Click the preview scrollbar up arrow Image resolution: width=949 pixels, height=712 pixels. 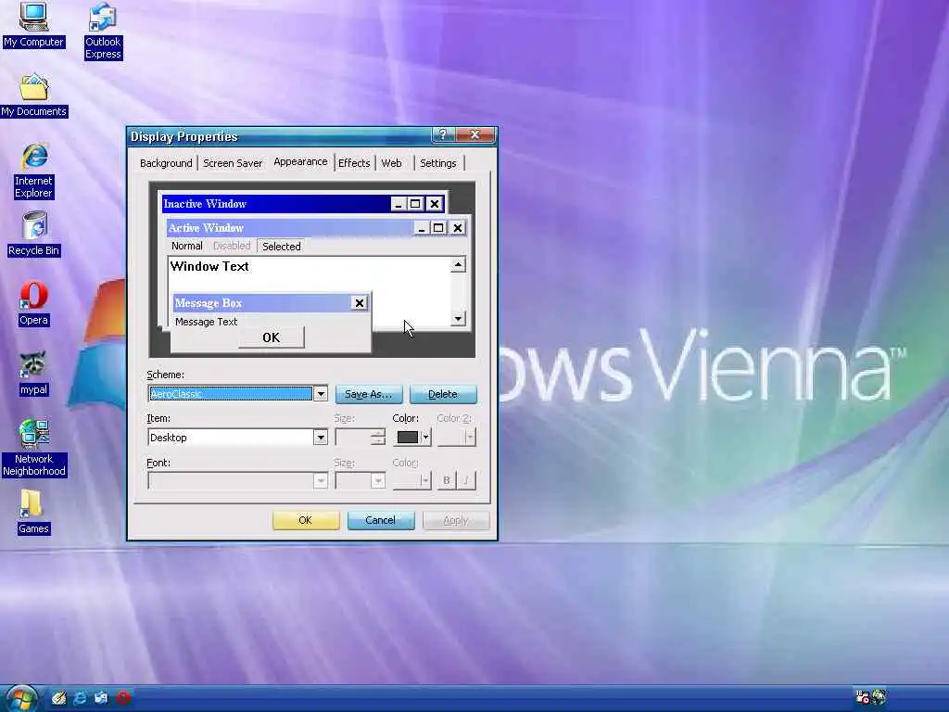(x=458, y=264)
